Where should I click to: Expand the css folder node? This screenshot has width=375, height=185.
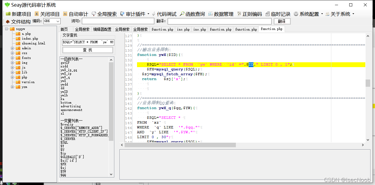(12, 53)
